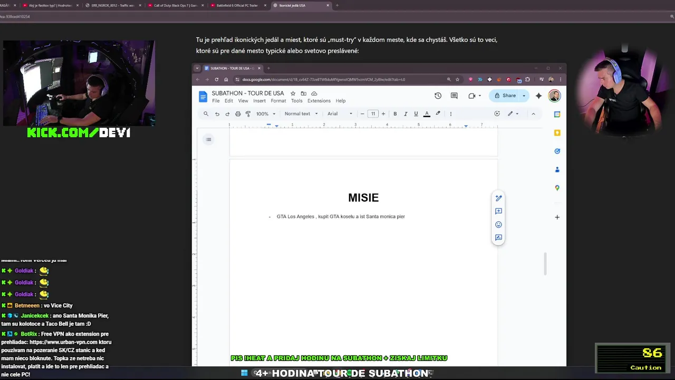This screenshot has width=675, height=380.
Task: Print the document
Action: click(x=238, y=113)
